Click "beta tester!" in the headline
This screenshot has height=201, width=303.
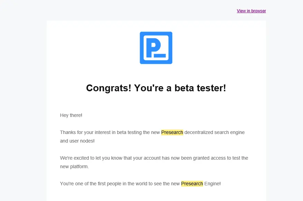(200, 88)
